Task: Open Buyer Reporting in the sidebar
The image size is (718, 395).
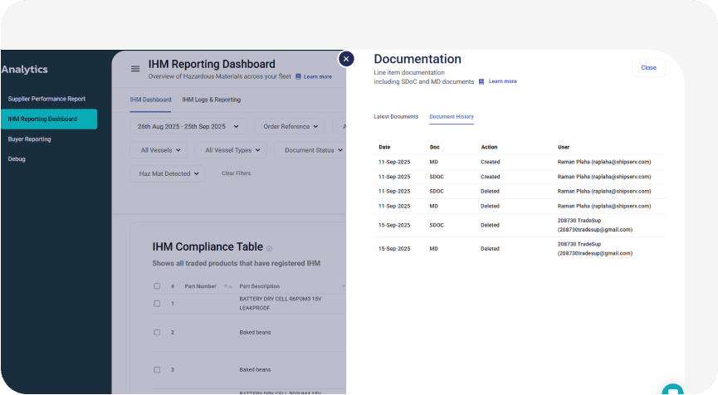Action: tap(29, 139)
